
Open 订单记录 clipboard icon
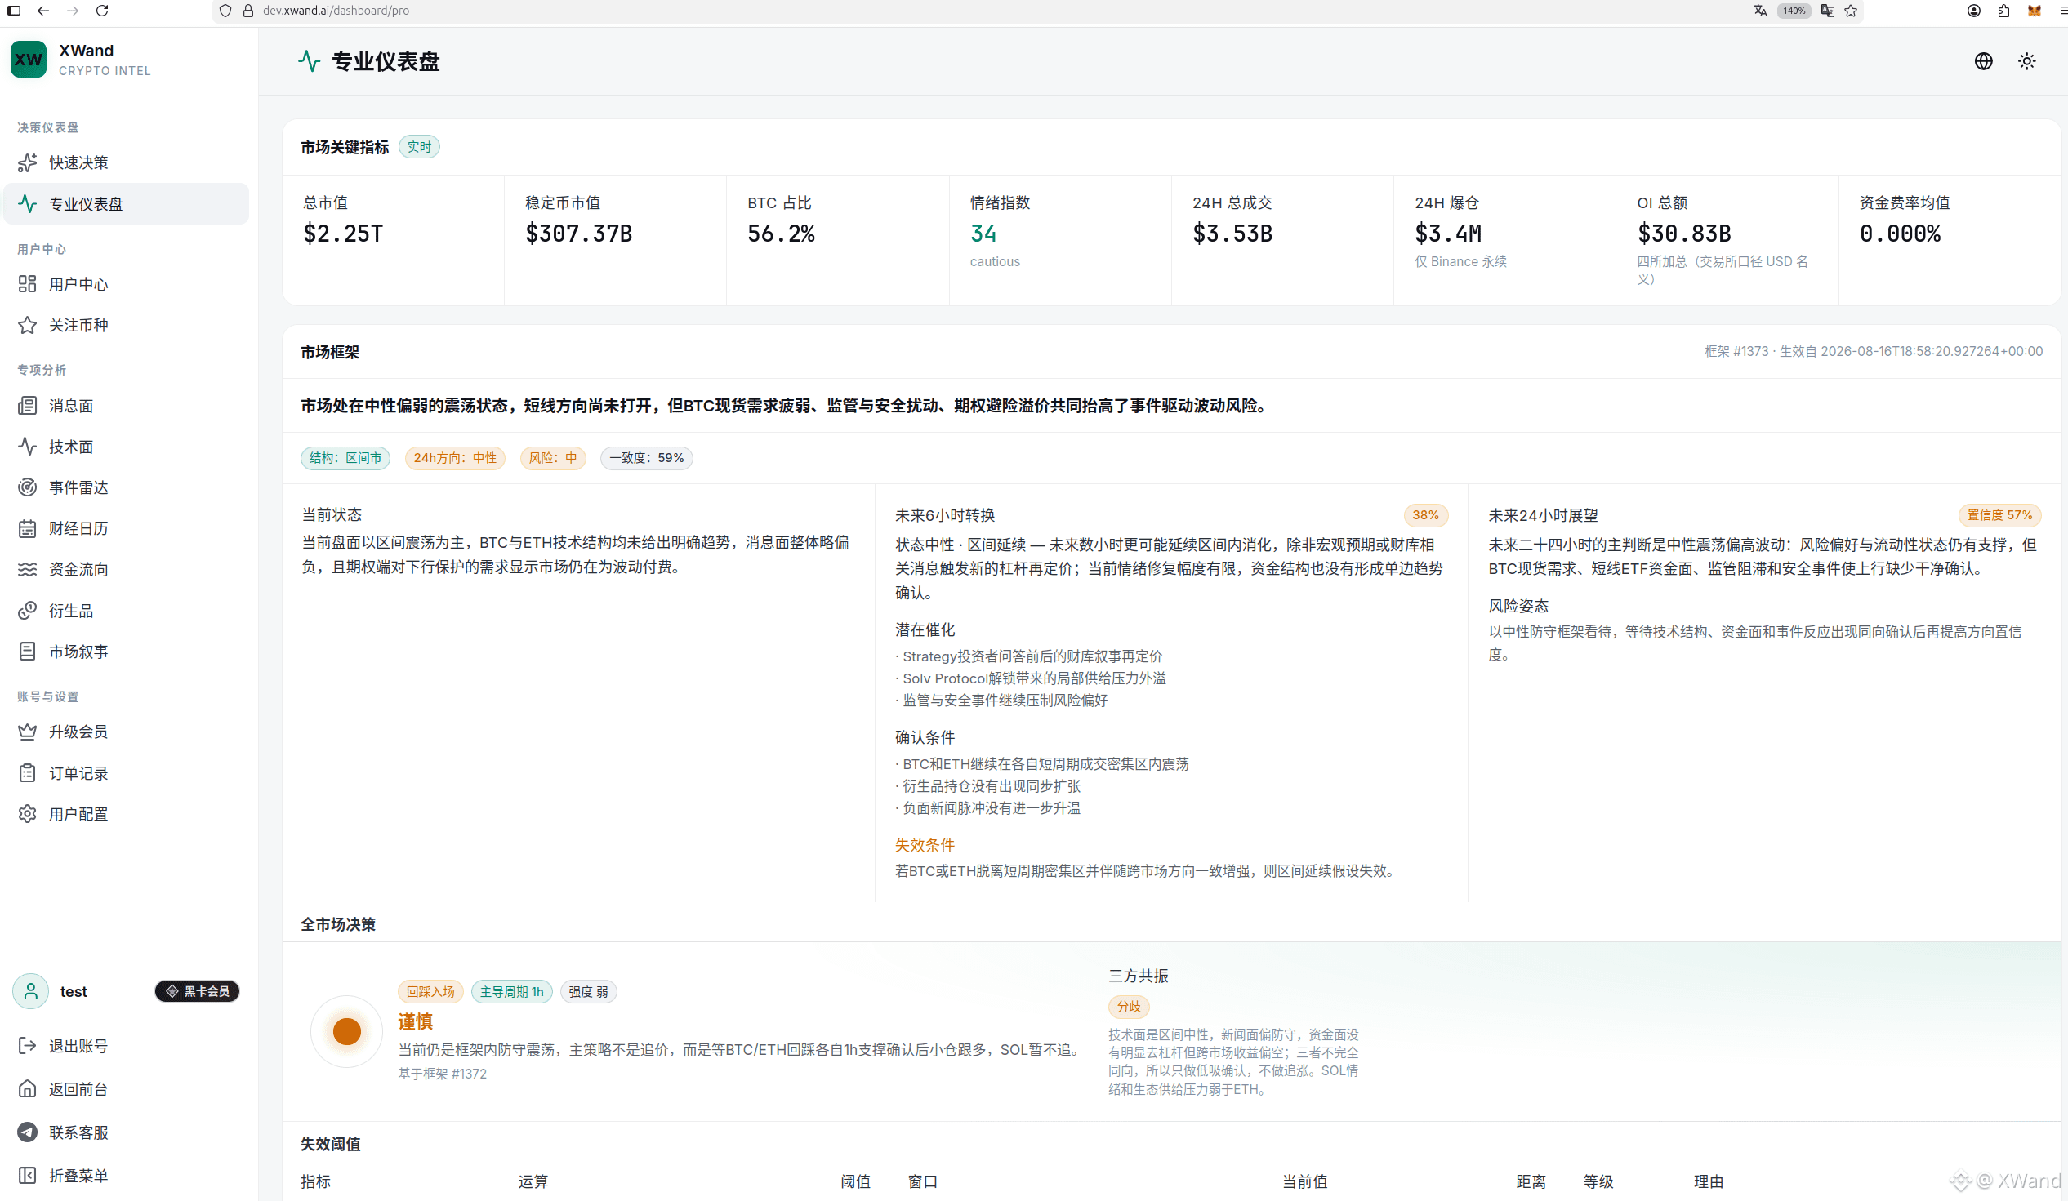[27, 773]
